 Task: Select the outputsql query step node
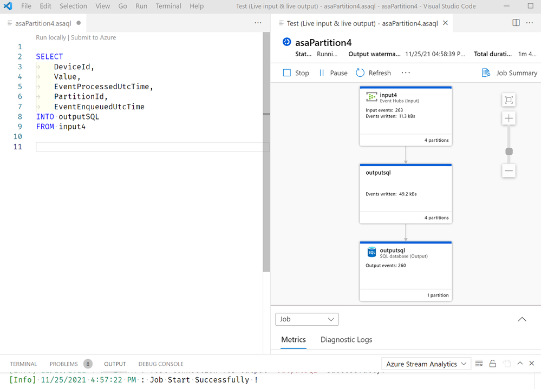tap(406, 194)
